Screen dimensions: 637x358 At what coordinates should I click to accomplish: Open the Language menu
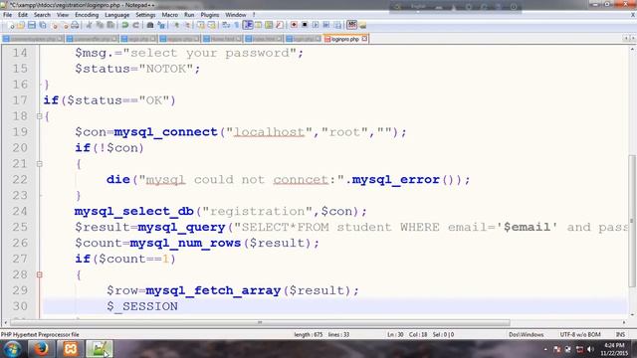(x=117, y=15)
